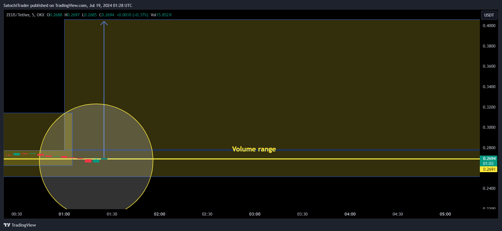Click the 0.3600 price axis label

(x=489, y=66)
